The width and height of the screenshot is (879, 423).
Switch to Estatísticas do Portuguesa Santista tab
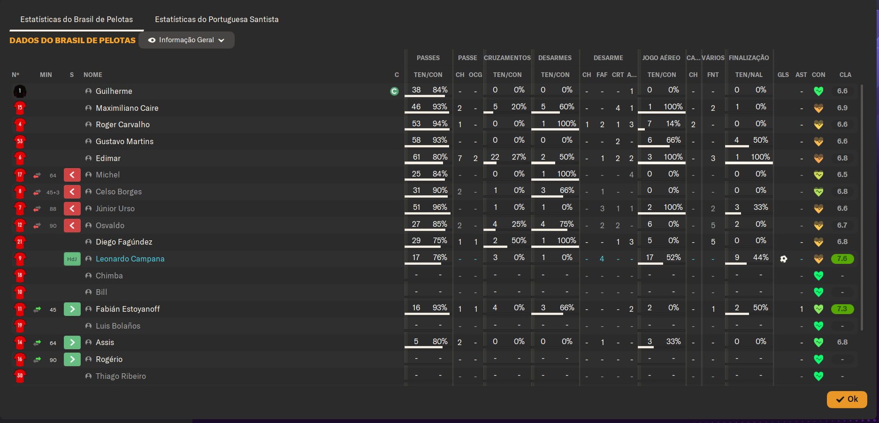coord(217,19)
